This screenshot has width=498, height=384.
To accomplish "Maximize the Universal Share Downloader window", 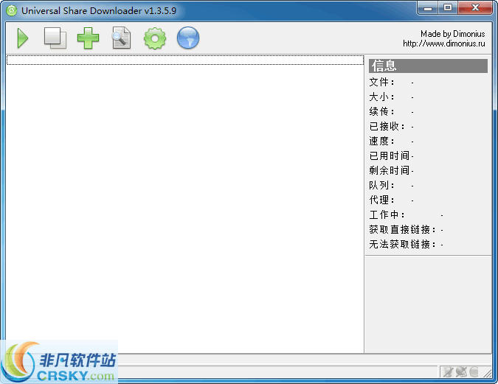I will (448, 8).
